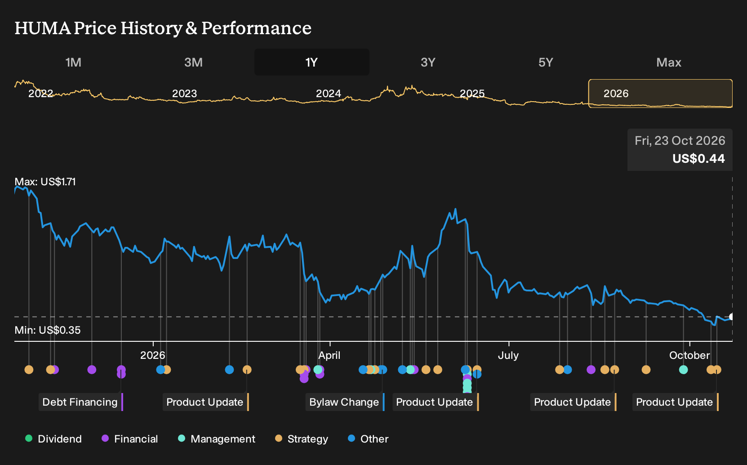747x465 pixels.
Task: Open the Bylaw Change event label
Action: click(x=345, y=402)
